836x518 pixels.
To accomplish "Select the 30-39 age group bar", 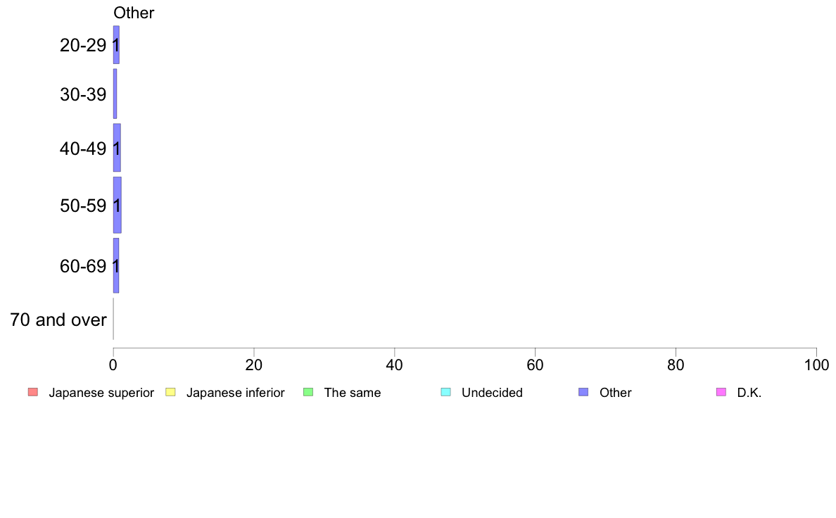I will click(x=115, y=94).
